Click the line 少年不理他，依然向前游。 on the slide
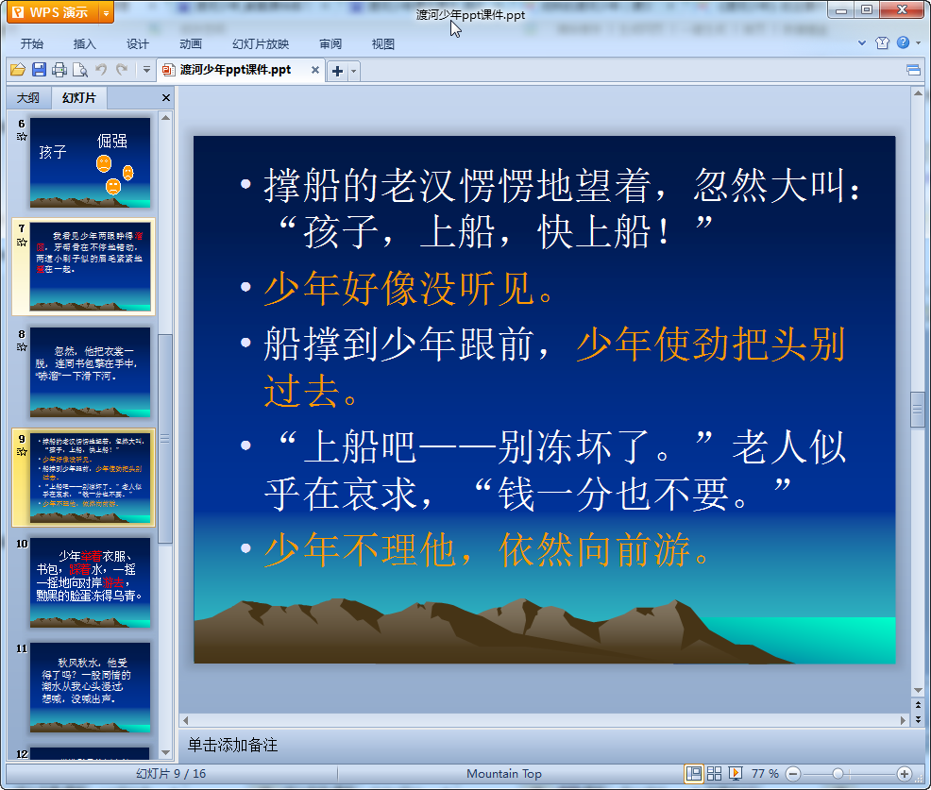Screen dimensions: 931x790 (x=487, y=549)
